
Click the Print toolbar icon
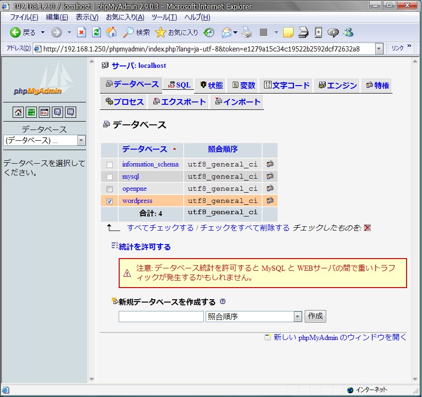(247, 32)
